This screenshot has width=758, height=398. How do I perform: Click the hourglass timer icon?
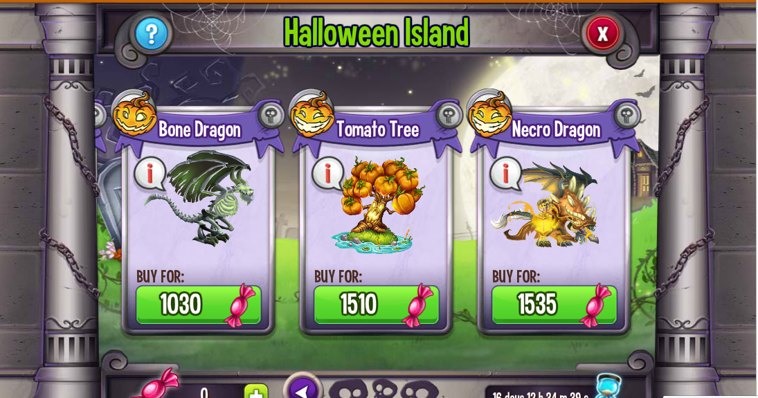coord(608,386)
